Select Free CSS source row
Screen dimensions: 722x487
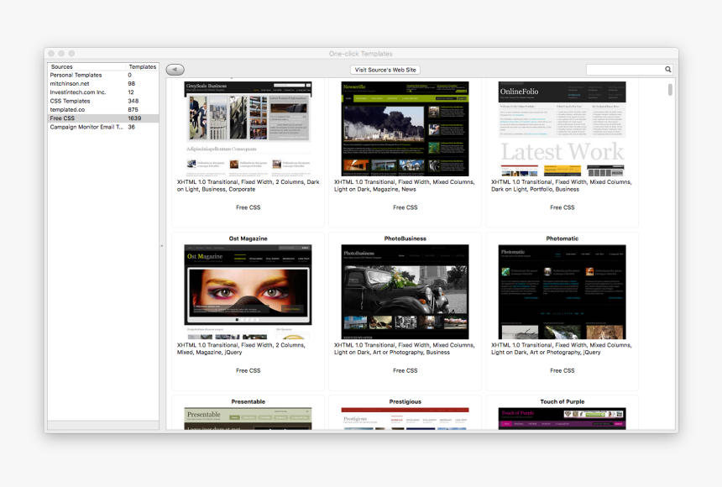[x=103, y=118]
